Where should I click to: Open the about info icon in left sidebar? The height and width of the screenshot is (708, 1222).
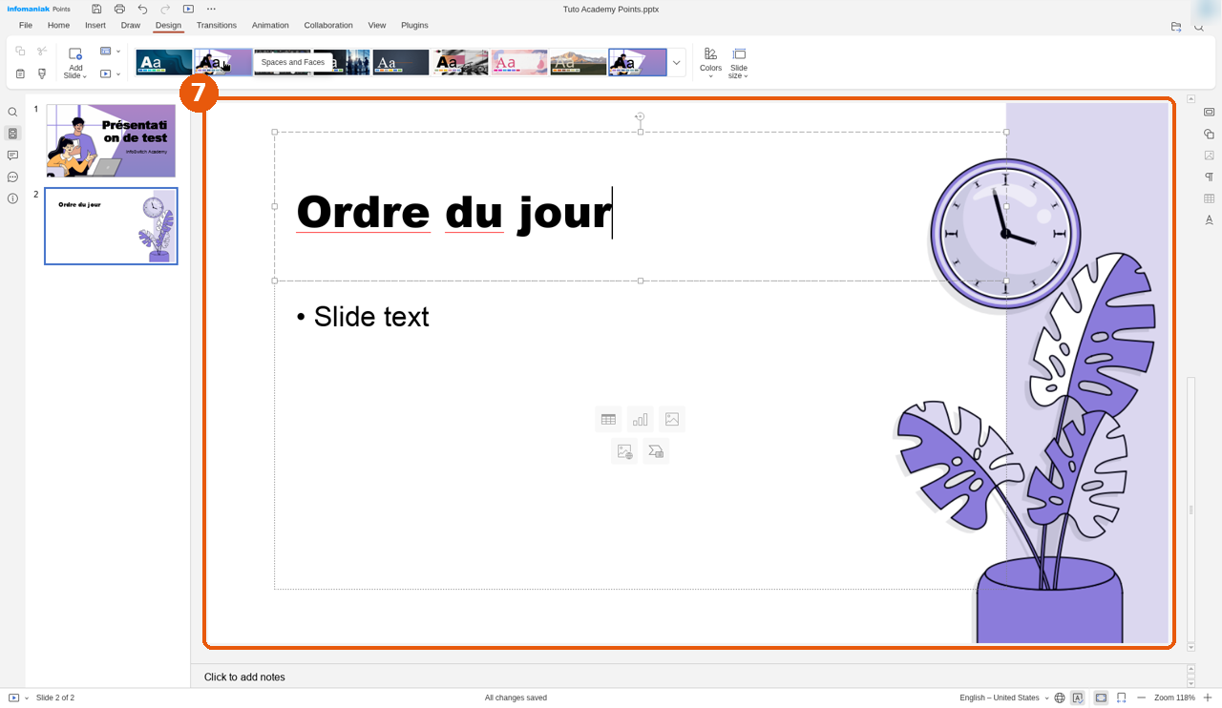tap(12, 198)
